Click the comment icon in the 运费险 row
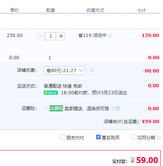Image resolution: width=163 pixels, height=166 pixels. tap(113, 108)
